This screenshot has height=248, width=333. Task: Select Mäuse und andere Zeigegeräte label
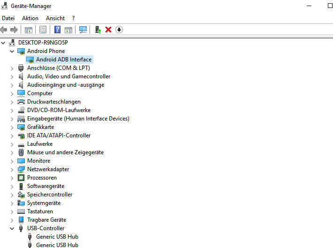click(x=65, y=152)
